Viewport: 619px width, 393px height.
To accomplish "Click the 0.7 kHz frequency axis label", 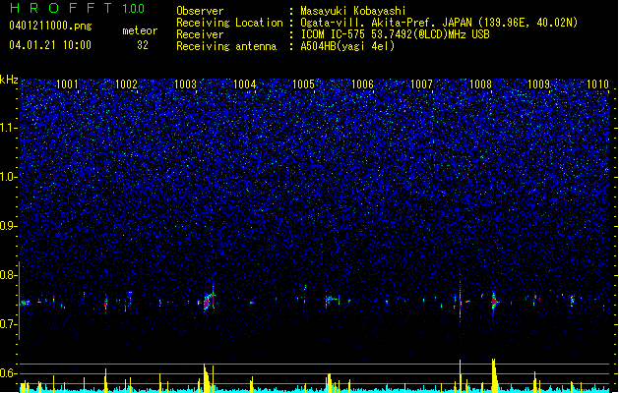I will pyautogui.click(x=9, y=324).
